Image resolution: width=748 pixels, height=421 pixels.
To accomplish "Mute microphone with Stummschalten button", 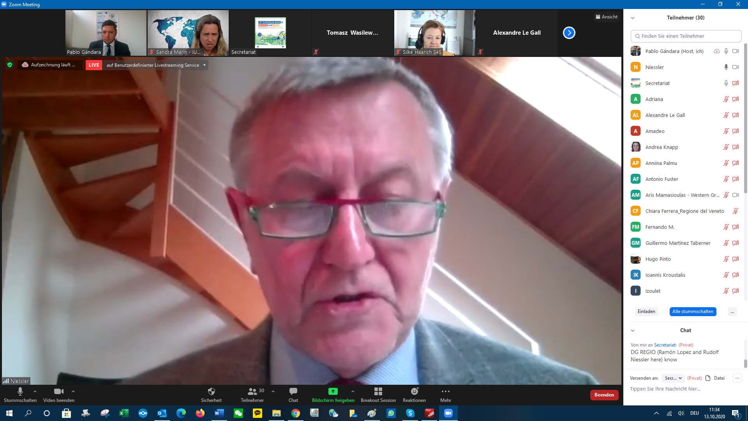I will coord(20,391).
